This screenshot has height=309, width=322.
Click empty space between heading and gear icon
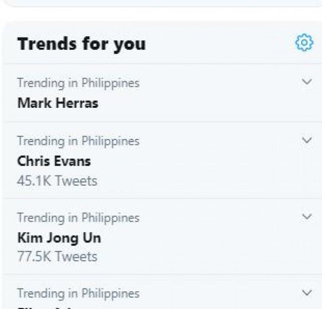click(220, 43)
